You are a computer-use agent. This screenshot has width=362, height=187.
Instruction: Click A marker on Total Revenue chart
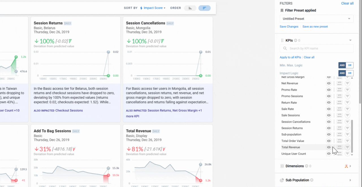201,180
